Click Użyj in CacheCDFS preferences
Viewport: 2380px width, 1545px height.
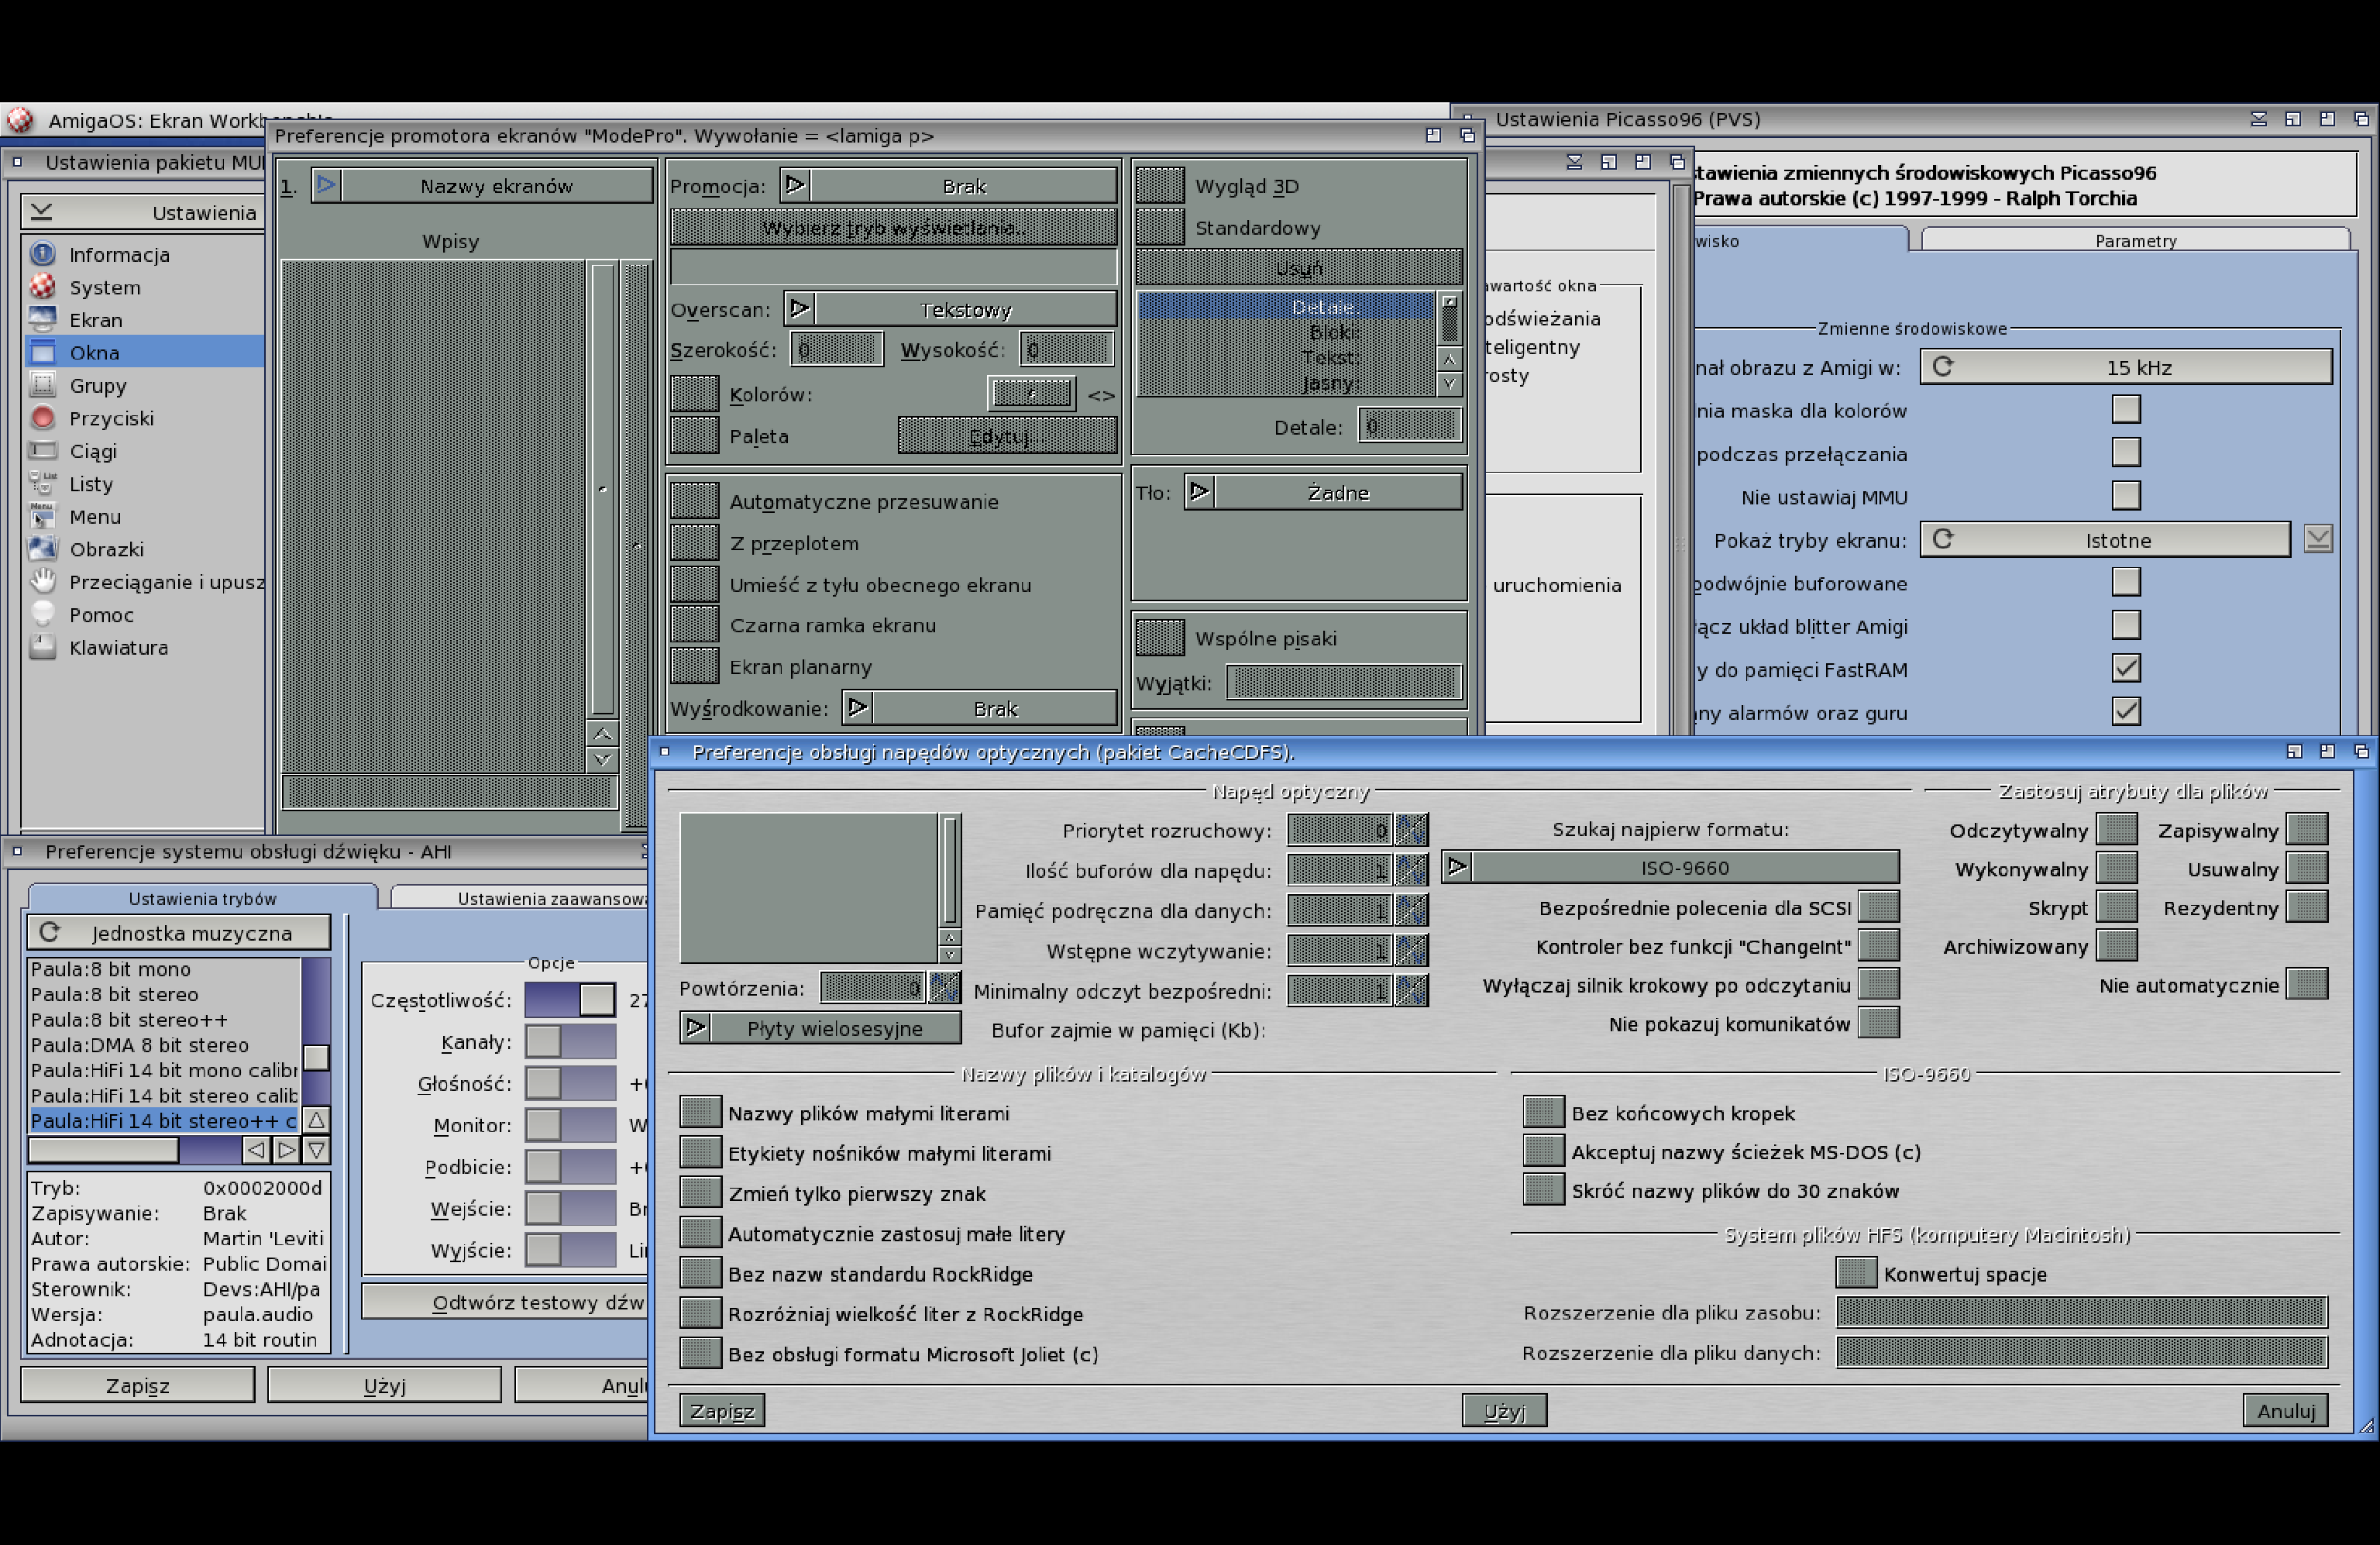point(1504,1410)
